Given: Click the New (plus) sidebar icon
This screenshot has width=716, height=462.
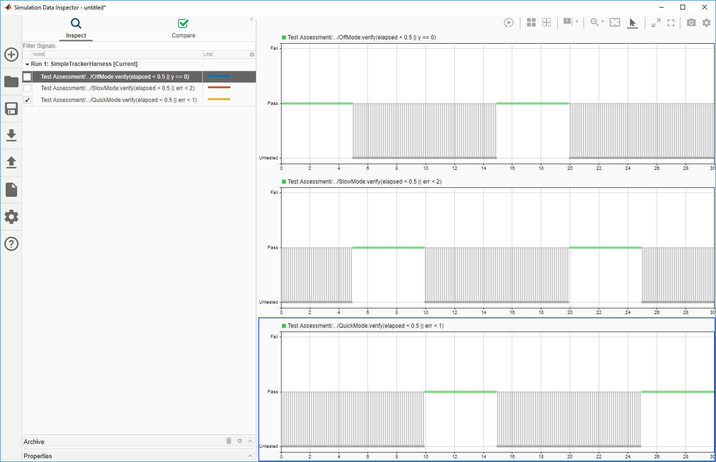Looking at the screenshot, I should click(11, 55).
